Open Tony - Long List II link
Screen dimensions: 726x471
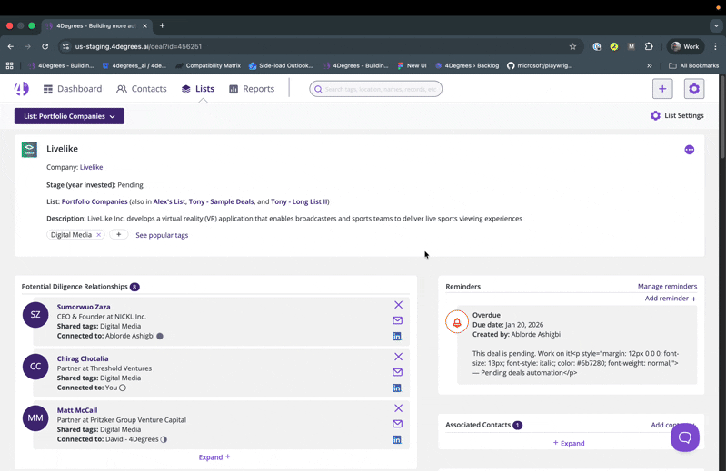pos(299,201)
